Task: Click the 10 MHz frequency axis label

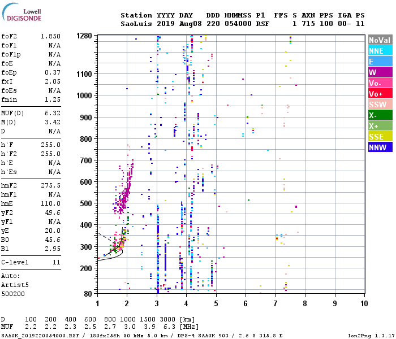Action: tap(364, 303)
